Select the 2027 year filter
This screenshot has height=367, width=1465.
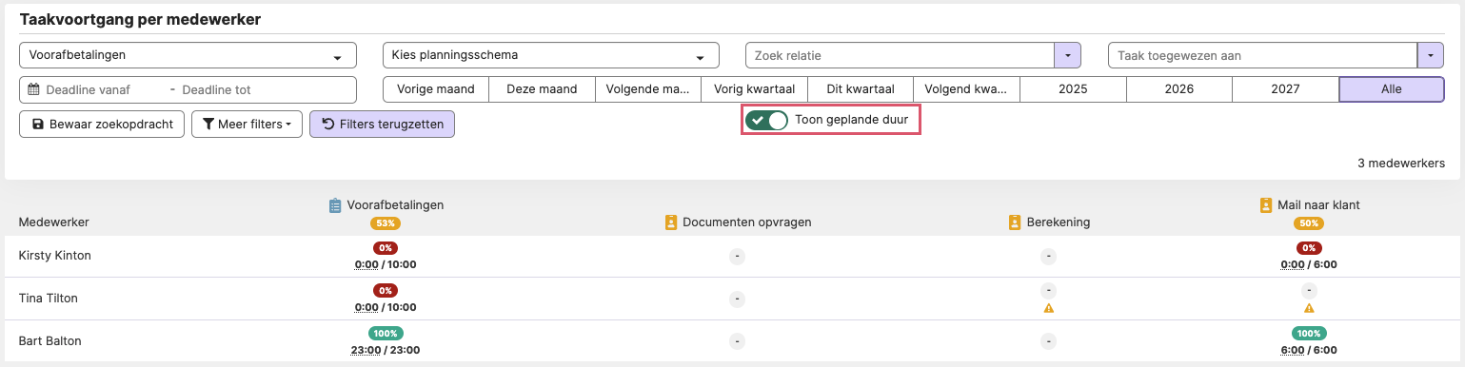point(1285,89)
